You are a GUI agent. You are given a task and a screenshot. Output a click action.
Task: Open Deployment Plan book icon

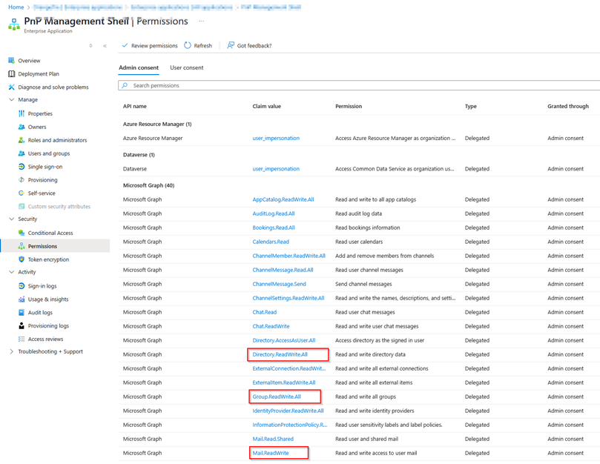pos(11,74)
